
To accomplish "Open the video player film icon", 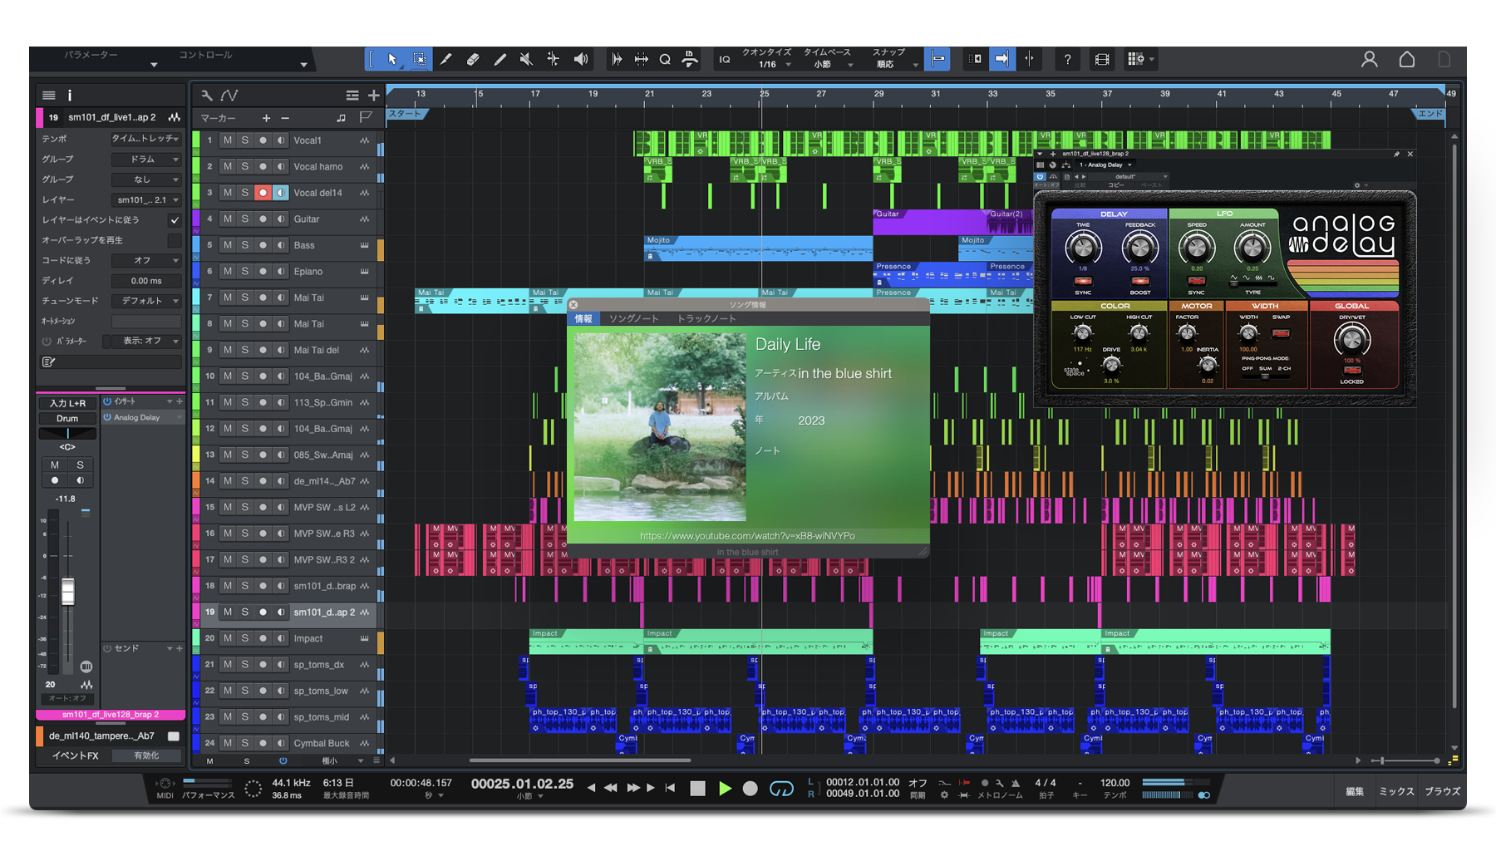I will pos(1102,59).
